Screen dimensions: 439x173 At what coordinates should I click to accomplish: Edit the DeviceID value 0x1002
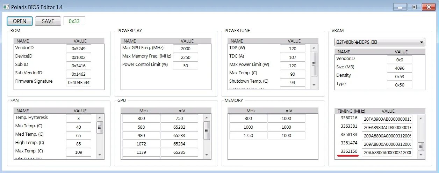pyautogui.click(x=79, y=57)
